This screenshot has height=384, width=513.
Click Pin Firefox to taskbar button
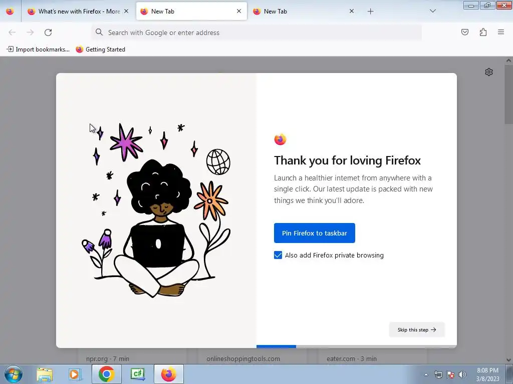315,233
